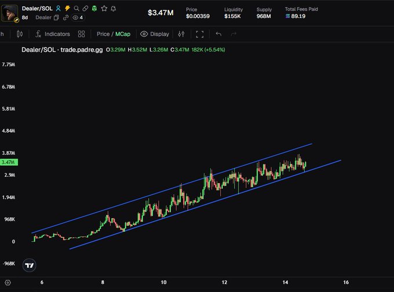
Task: Click date 14 on the time axis
Action: click(285, 282)
